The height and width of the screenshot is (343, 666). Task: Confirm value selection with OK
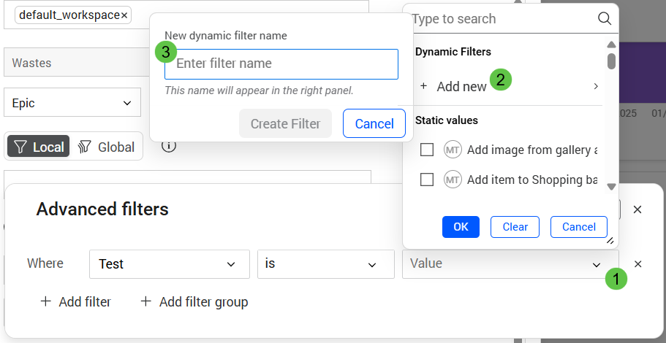(461, 227)
